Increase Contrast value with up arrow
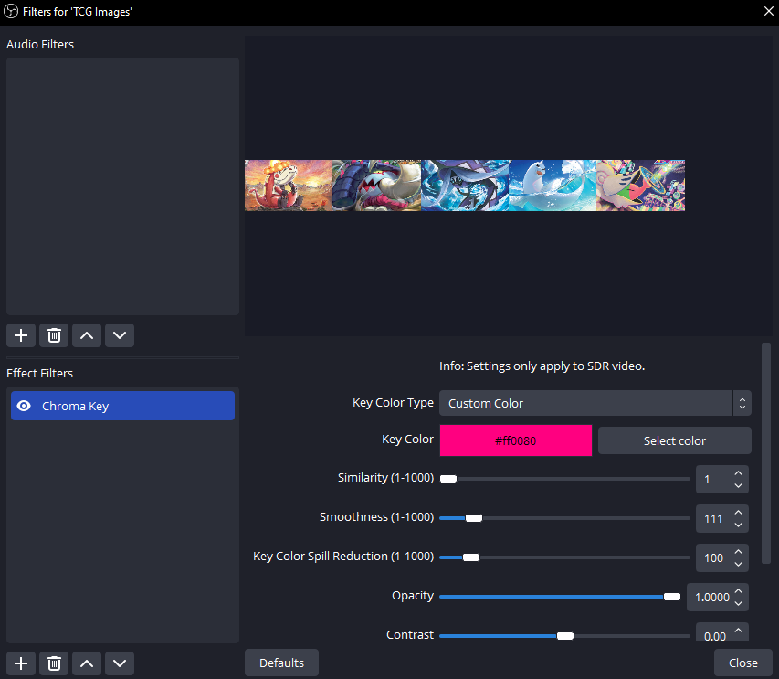 coord(738,631)
